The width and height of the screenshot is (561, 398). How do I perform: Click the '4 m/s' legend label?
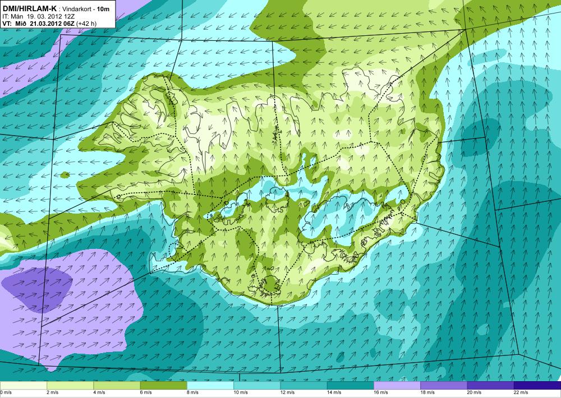pos(99,392)
